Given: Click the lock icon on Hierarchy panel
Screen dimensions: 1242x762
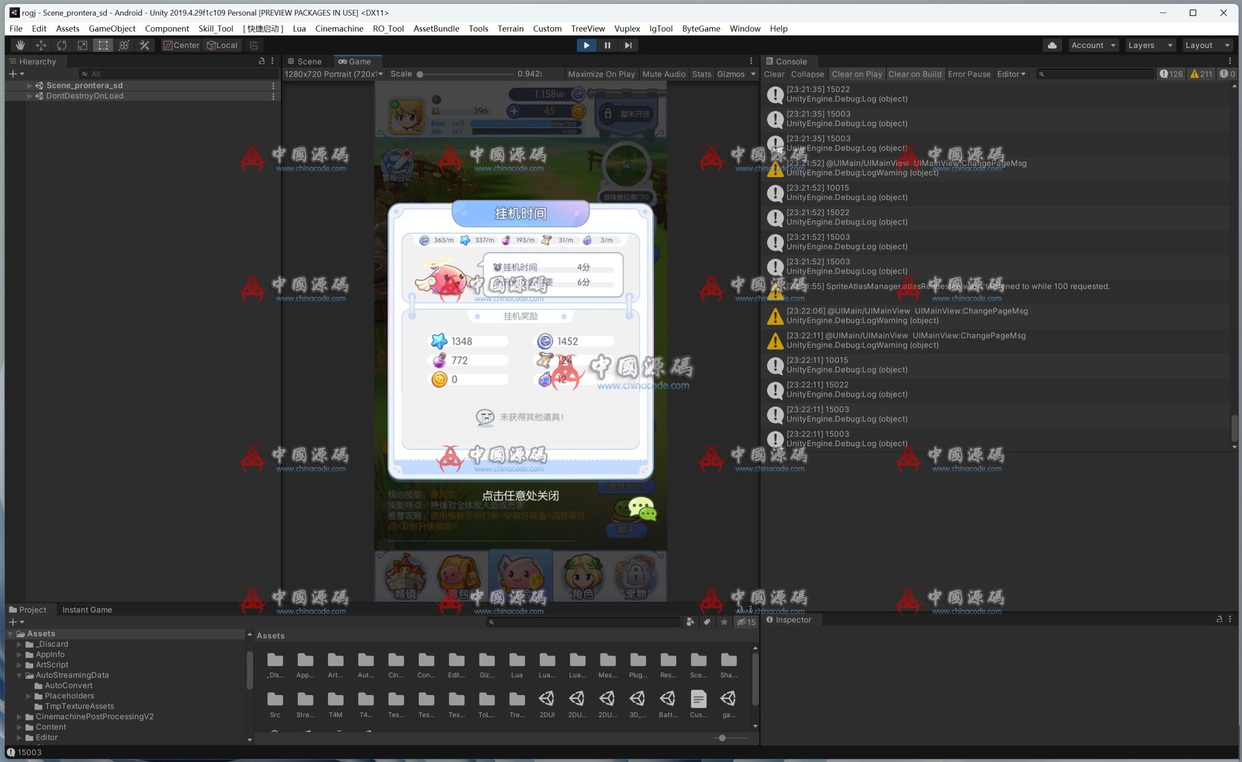Looking at the screenshot, I should coord(261,61).
